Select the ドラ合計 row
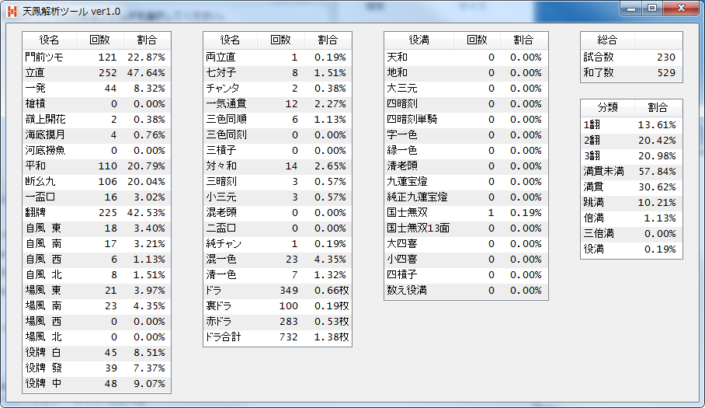The image size is (705, 408). coord(277,337)
